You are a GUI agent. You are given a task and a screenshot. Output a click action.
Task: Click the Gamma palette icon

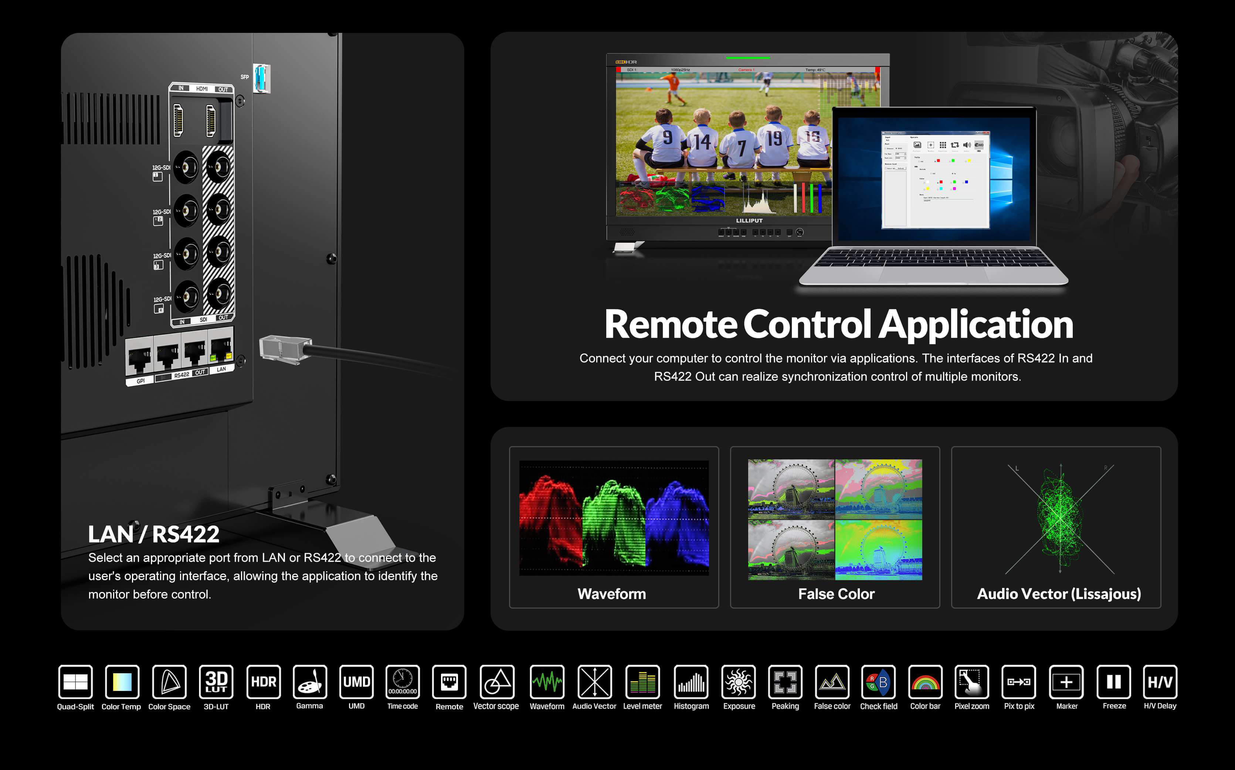click(309, 681)
